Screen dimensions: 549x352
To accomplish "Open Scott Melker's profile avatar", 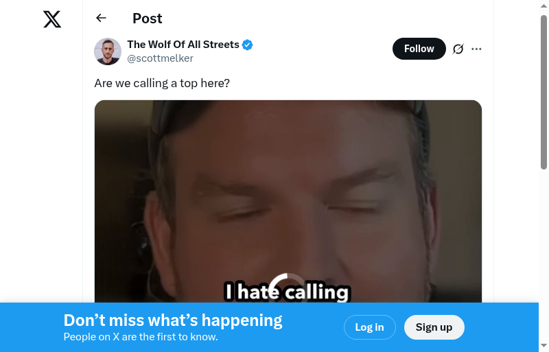I will pyautogui.click(x=108, y=51).
